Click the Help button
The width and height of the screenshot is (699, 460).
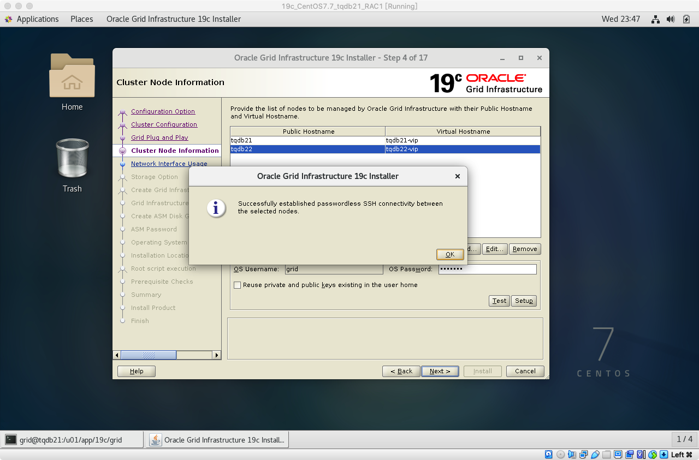(137, 371)
